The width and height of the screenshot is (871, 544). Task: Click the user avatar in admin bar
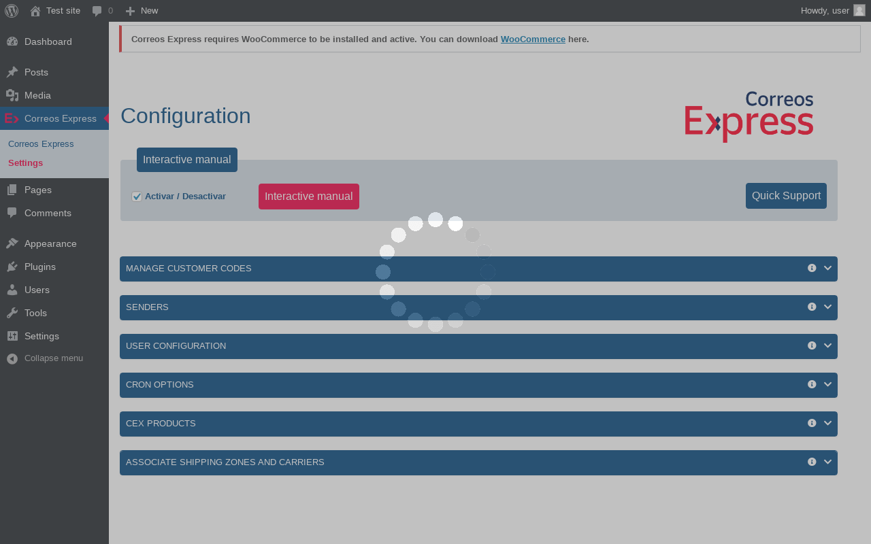point(859,10)
